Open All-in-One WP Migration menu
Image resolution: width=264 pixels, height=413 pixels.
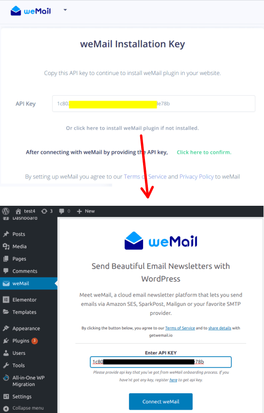[29, 381]
